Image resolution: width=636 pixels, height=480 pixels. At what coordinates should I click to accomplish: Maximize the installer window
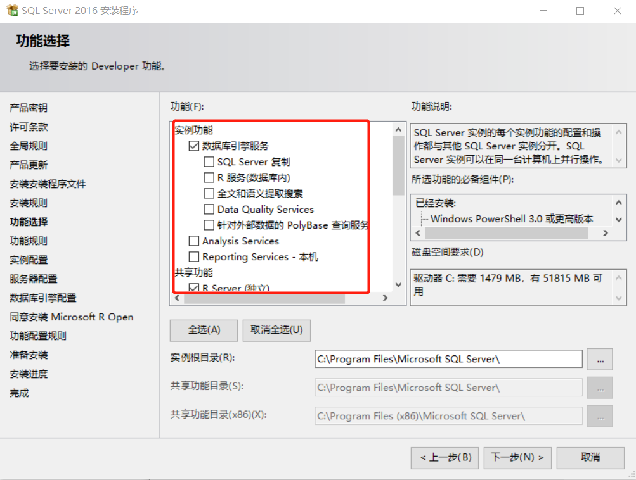click(580, 11)
